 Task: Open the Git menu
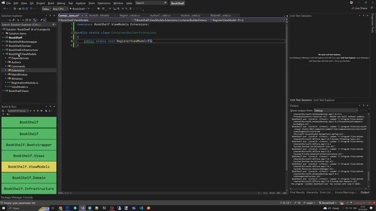point(32,3)
